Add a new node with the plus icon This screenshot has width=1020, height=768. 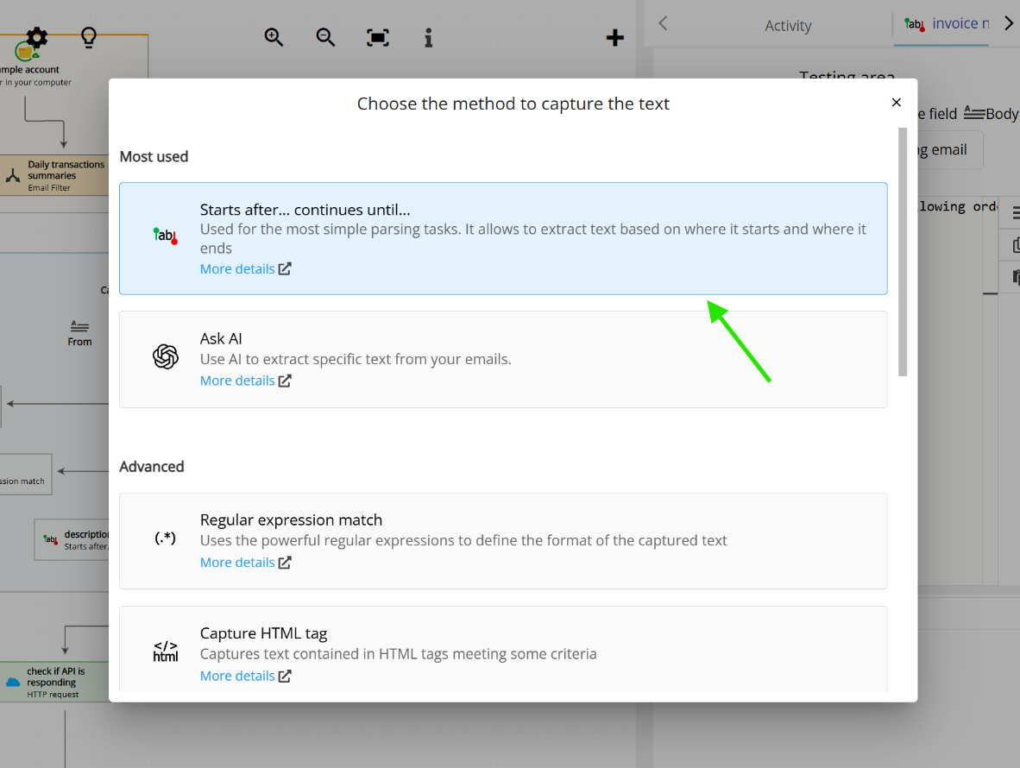click(x=614, y=37)
